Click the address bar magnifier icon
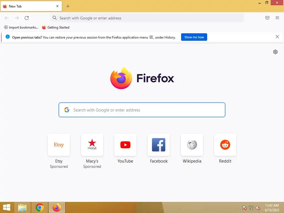This screenshot has height=213, width=284. click(x=55, y=18)
